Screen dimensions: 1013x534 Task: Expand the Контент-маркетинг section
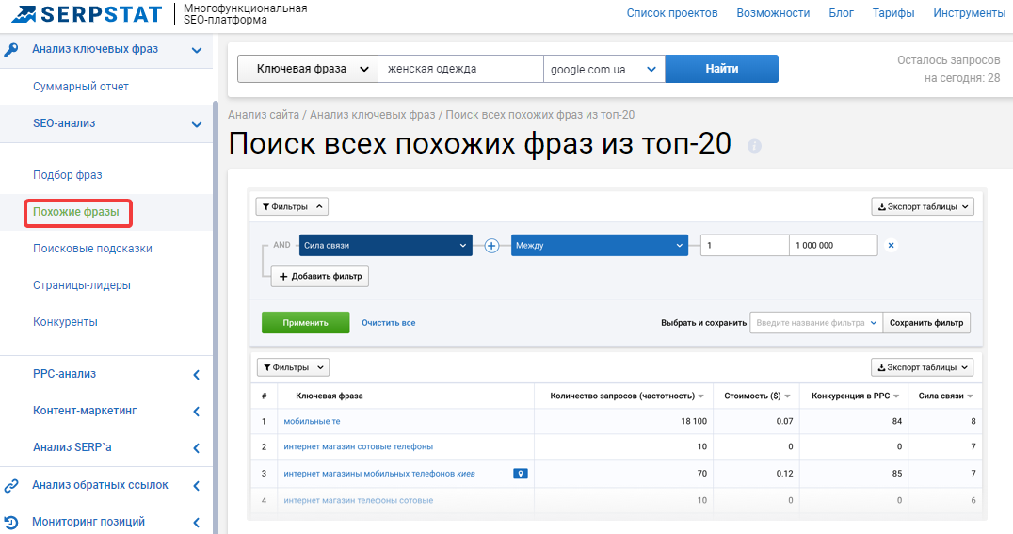[197, 412]
